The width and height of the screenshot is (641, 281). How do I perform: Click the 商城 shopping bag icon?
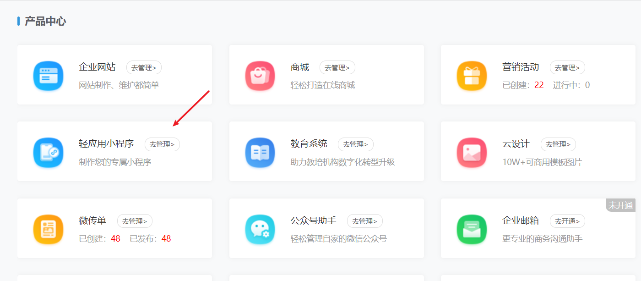[x=260, y=75]
